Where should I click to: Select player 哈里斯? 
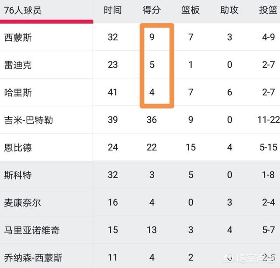click(x=18, y=93)
